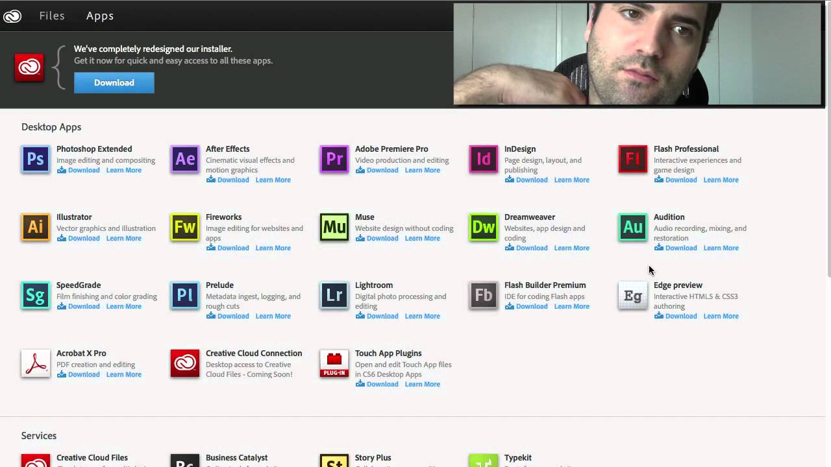This screenshot has width=831, height=467.
Task: Download Photoshop Extended
Action: 79,170
